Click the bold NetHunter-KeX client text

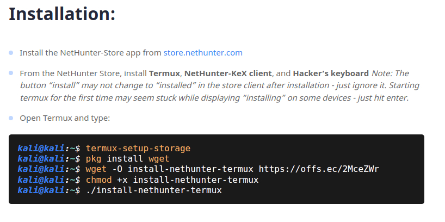coord(228,73)
